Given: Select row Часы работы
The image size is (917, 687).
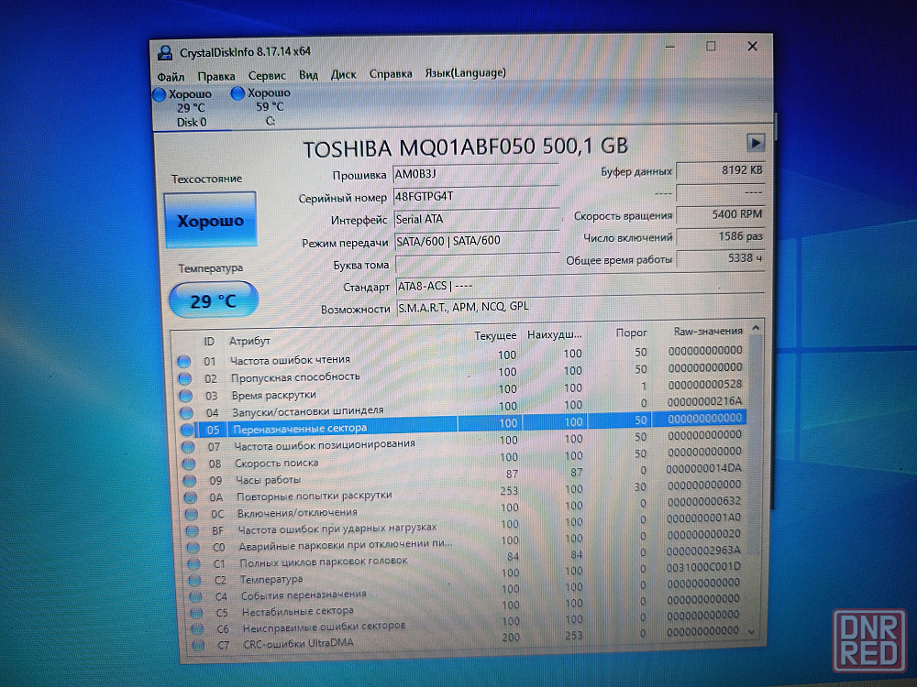Looking at the screenshot, I should tap(464, 474).
